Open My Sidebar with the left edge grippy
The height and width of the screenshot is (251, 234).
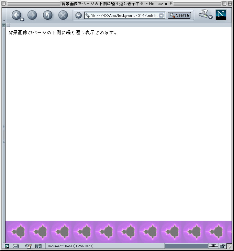click(4, 135)
